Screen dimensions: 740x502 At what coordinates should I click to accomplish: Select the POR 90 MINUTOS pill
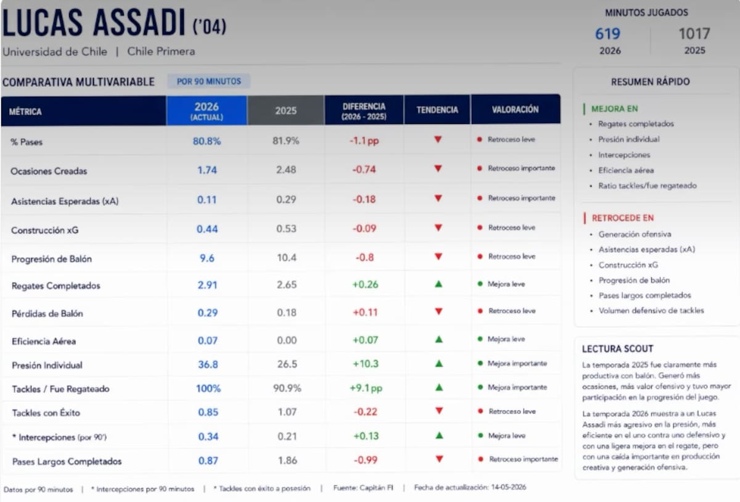point(209,81)
